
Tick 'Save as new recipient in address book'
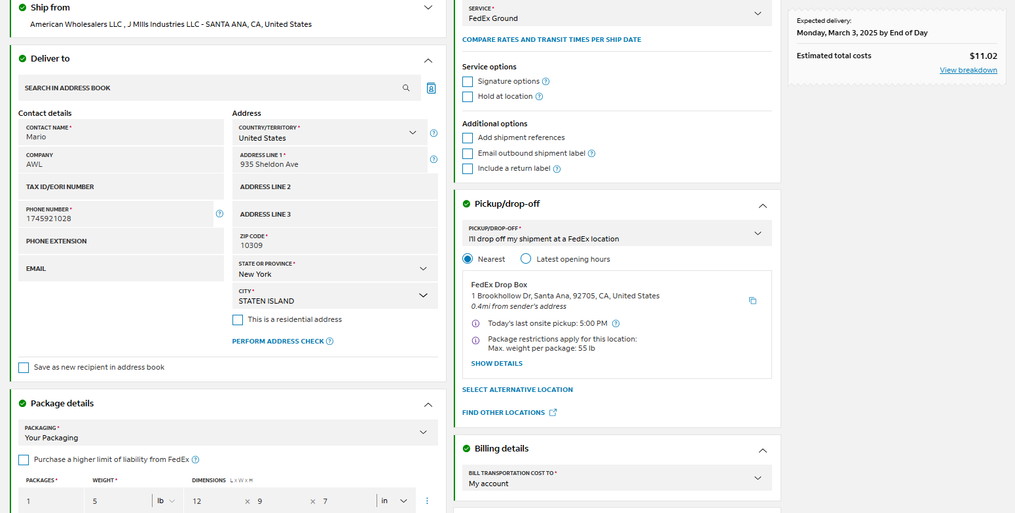pos(24,368)
